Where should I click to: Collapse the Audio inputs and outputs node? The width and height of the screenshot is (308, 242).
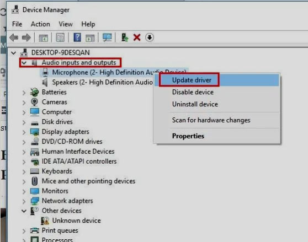24,63
